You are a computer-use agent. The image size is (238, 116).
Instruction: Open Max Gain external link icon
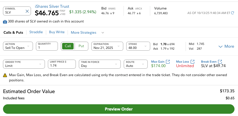click(x=168, y=62)
